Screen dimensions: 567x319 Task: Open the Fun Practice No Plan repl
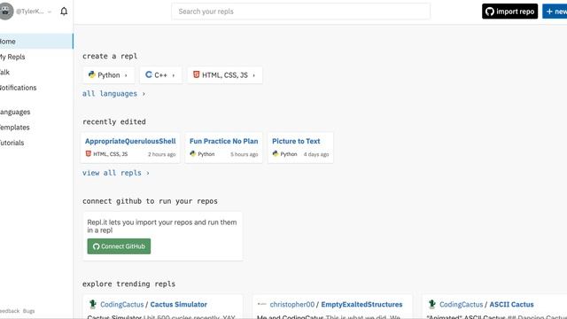click(224, 141)
